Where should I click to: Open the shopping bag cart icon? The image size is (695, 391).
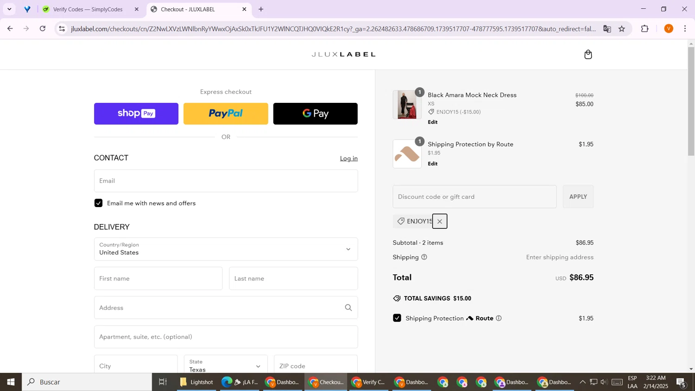coord(588,55)
